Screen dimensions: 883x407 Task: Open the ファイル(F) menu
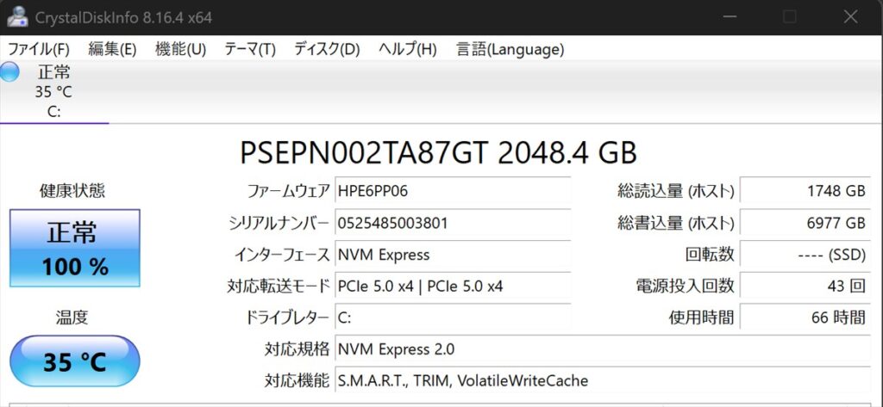click(38, 49)
